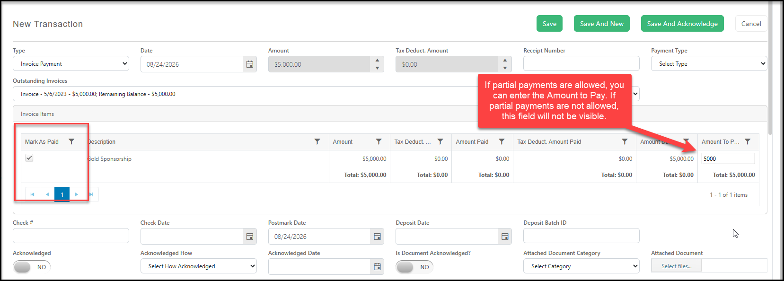The width and height of the screenshot is (784, 281).
Task: Click the Deposit Batch ID field
Action: coord(581,236)
